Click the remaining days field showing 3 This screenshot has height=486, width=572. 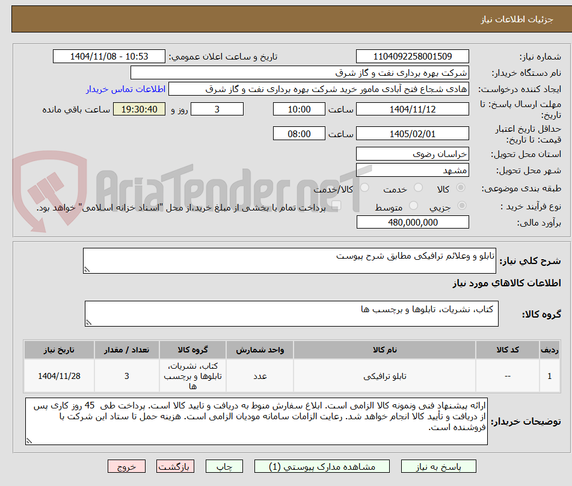pyautogui.click(x=217, y=109)
